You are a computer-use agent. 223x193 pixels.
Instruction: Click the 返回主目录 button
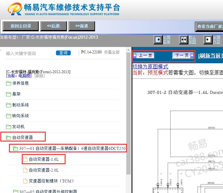(20, 26)
